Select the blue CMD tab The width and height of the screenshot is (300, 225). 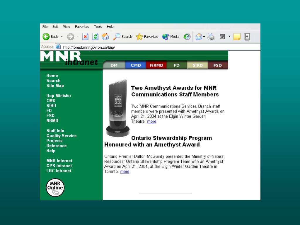(x=136, y=65)
